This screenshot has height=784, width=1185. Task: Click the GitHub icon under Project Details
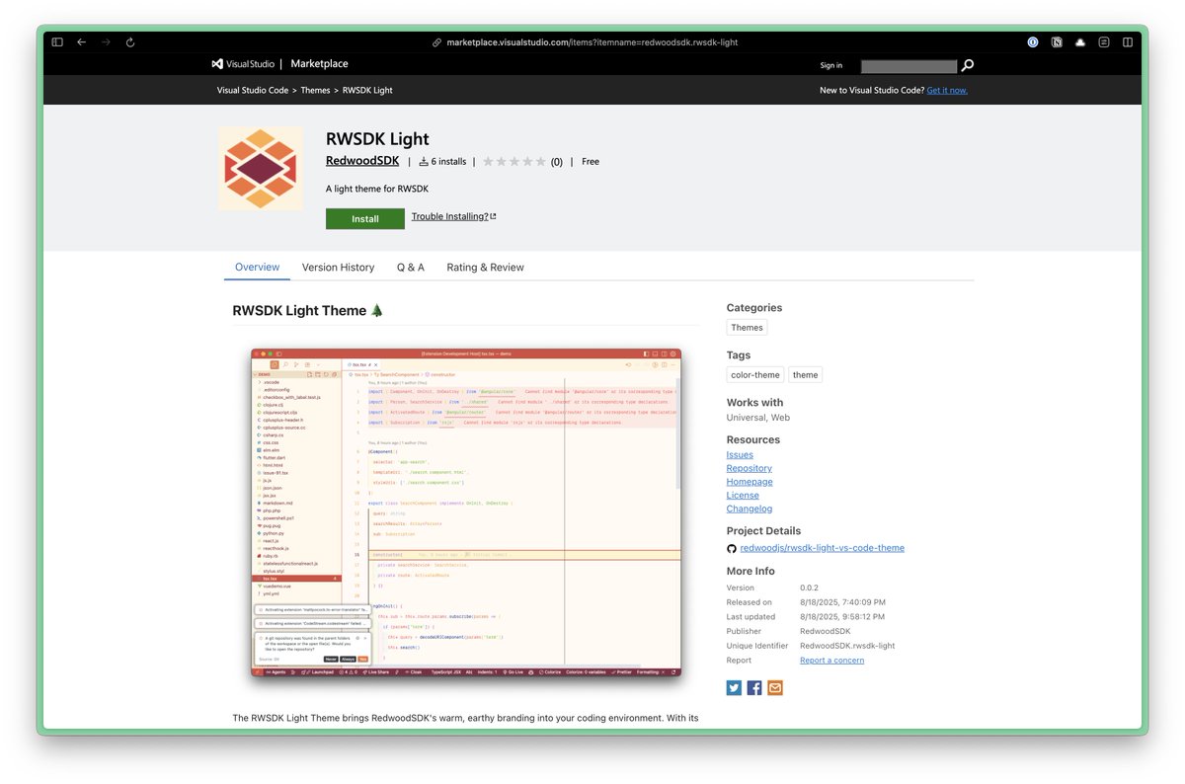click(x=732, y=548)
